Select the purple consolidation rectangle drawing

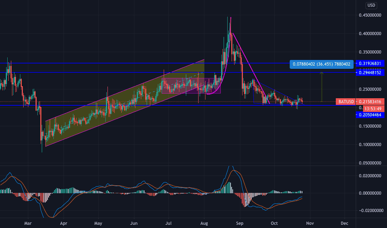click(x=191, y=86)
